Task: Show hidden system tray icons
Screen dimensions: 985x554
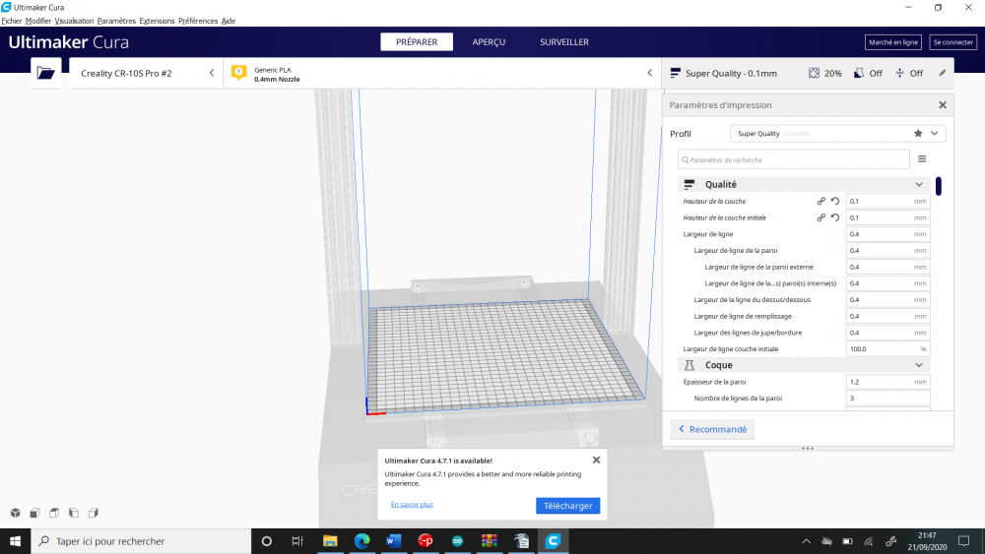Action: (807, 541)
